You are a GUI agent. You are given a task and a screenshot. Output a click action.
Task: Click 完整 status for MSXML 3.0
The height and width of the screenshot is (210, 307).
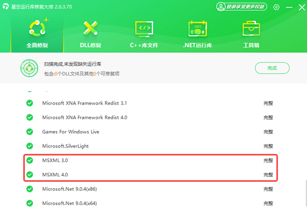[268, 160]
